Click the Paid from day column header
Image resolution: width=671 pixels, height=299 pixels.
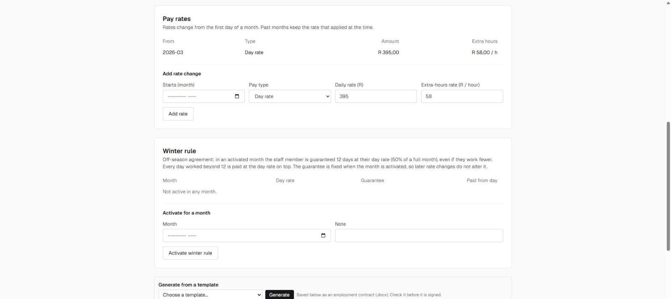pos(482,181)
